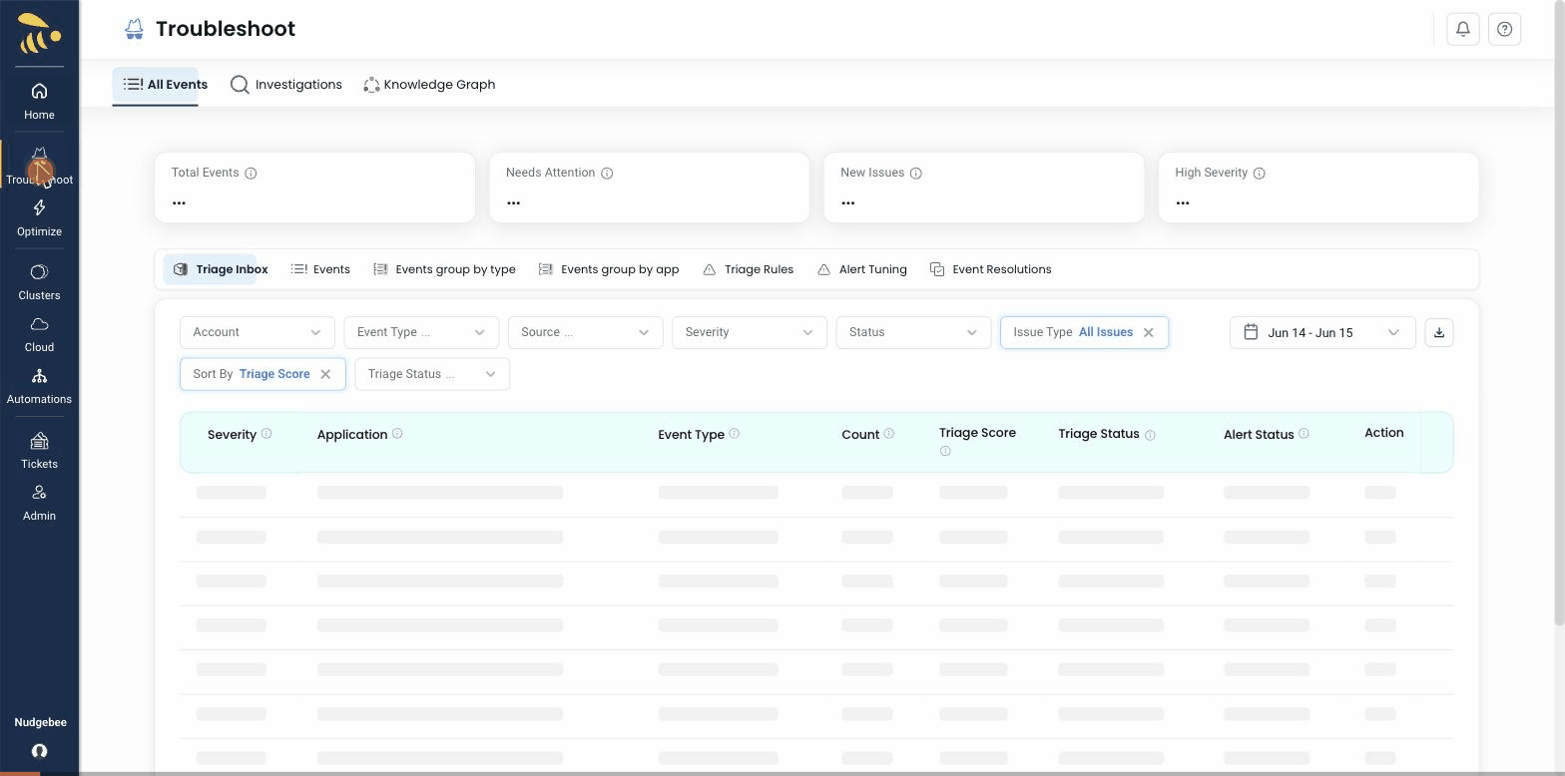Open Optimize from the sidebar
This screenshot has width=1565, height=776.
(39, 217)
